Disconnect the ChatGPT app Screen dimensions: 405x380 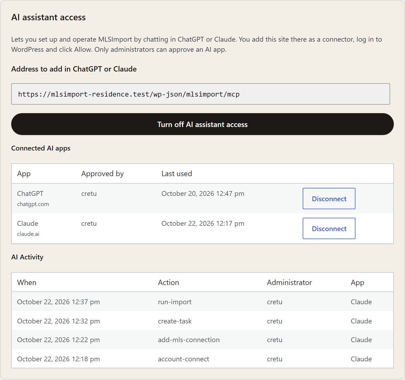click(329, 199)
